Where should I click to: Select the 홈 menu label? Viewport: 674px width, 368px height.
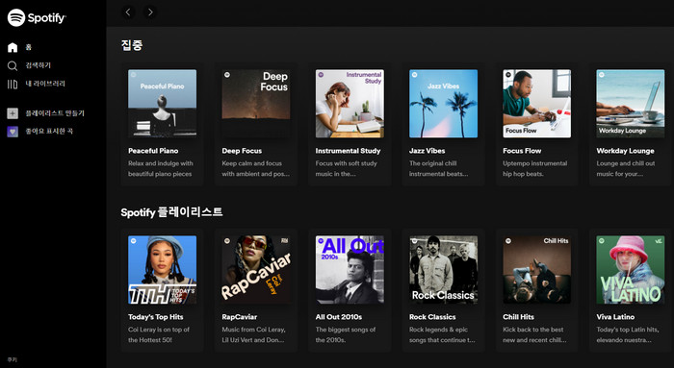(x=28, y=47)
